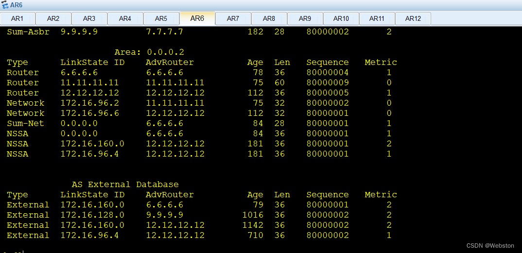Click the Sum-Net type label

(x=25, y=124)
